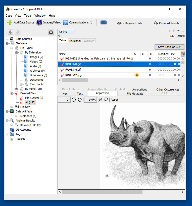Click the File Views eye icon
The height and width of the screenshot is (206, 192).
coord(12,43)
